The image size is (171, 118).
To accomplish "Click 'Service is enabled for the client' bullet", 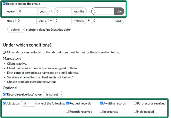I will tap(40, 77).
